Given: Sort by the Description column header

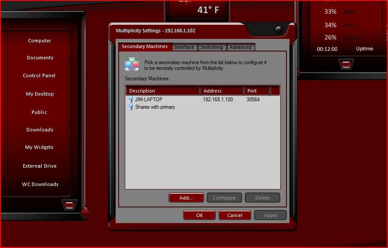Looking at the screenshot, I should [163, 91].
